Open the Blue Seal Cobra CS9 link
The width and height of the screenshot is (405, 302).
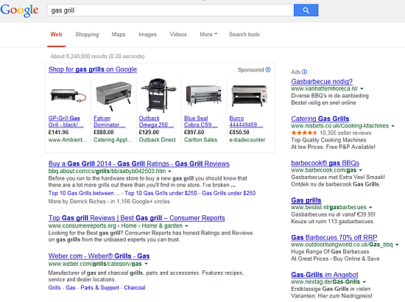click(201, 122)
